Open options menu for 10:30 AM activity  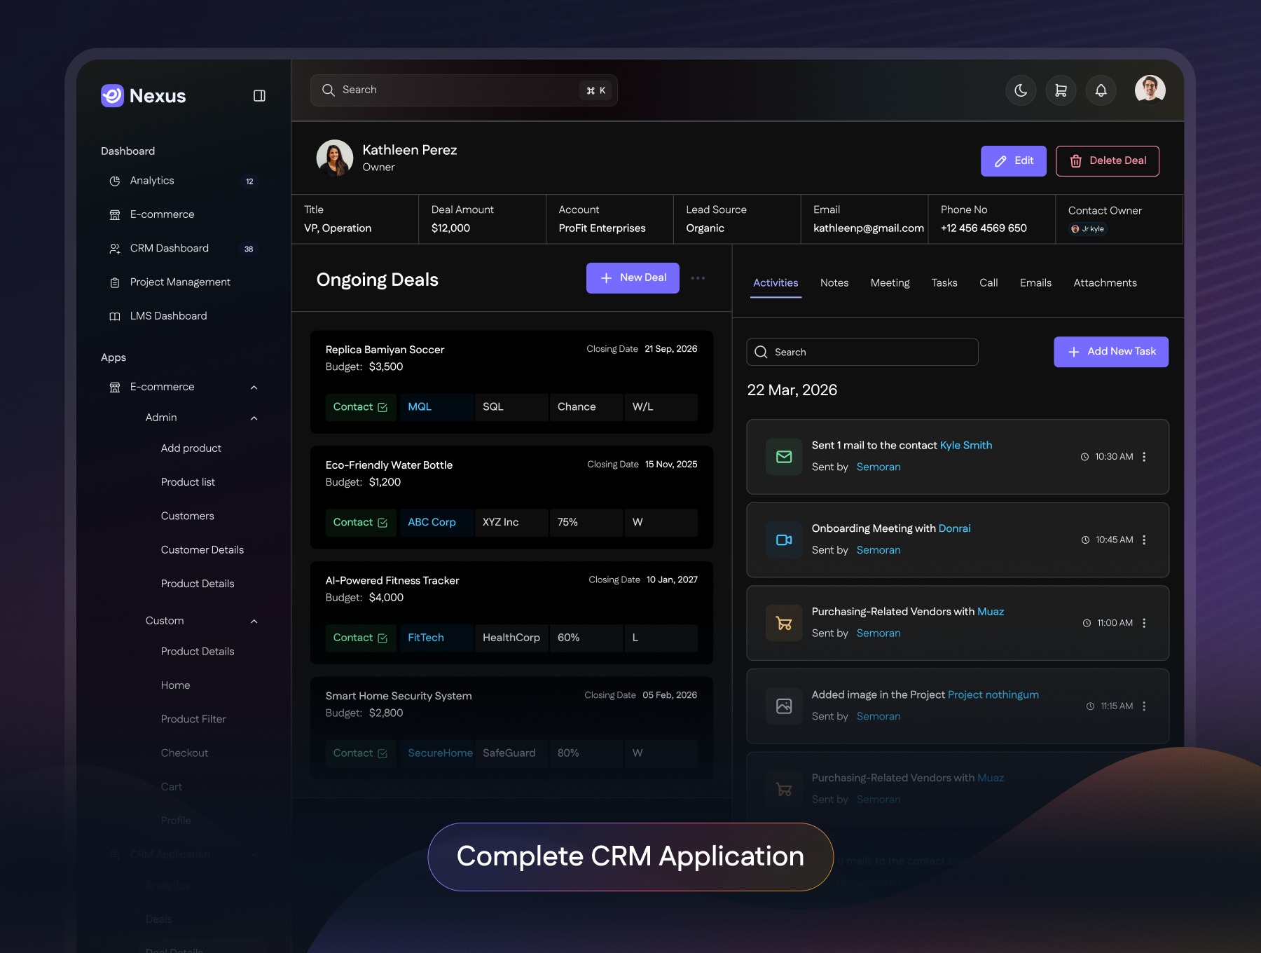coord(1144,457)
